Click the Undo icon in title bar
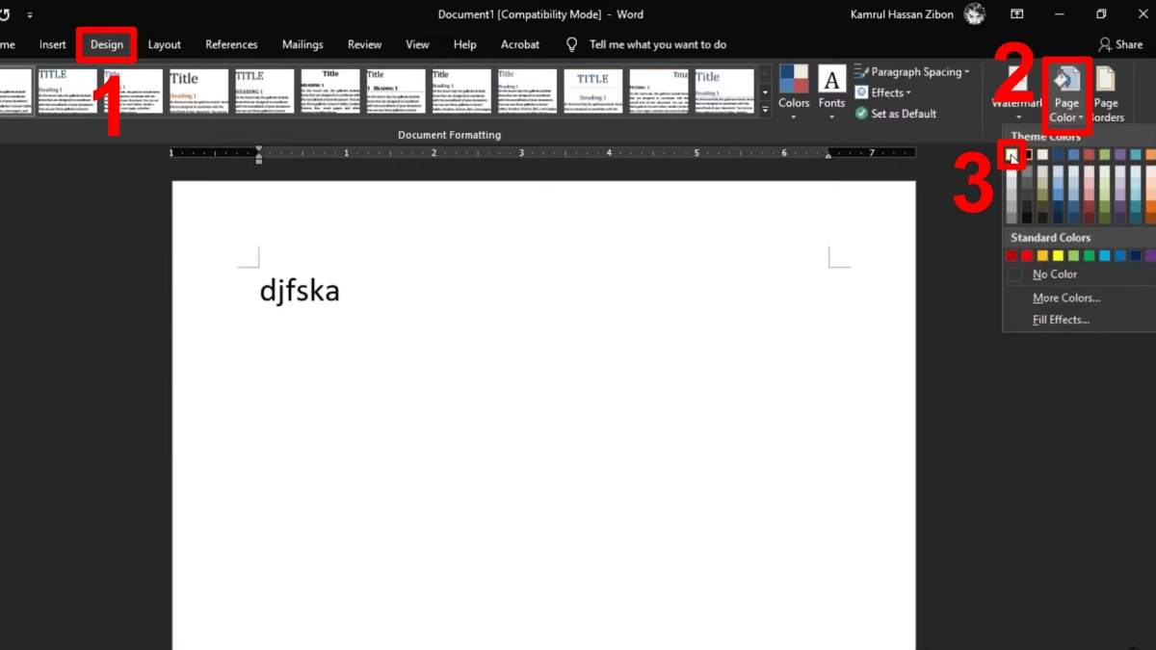Screen dimensions: 1156x650 [4, 14]
